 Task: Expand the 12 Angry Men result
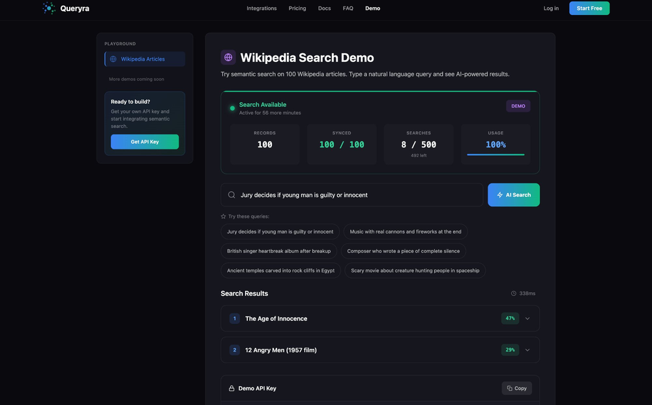526,348
